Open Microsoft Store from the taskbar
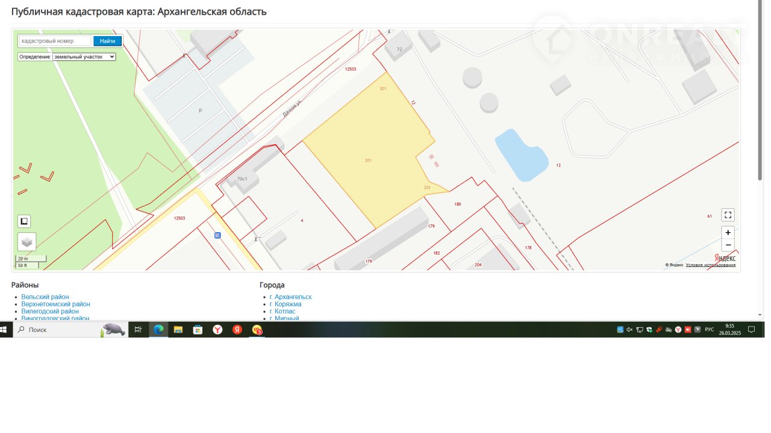The width and height of the screenshot is (771, 433). point(198,330)
